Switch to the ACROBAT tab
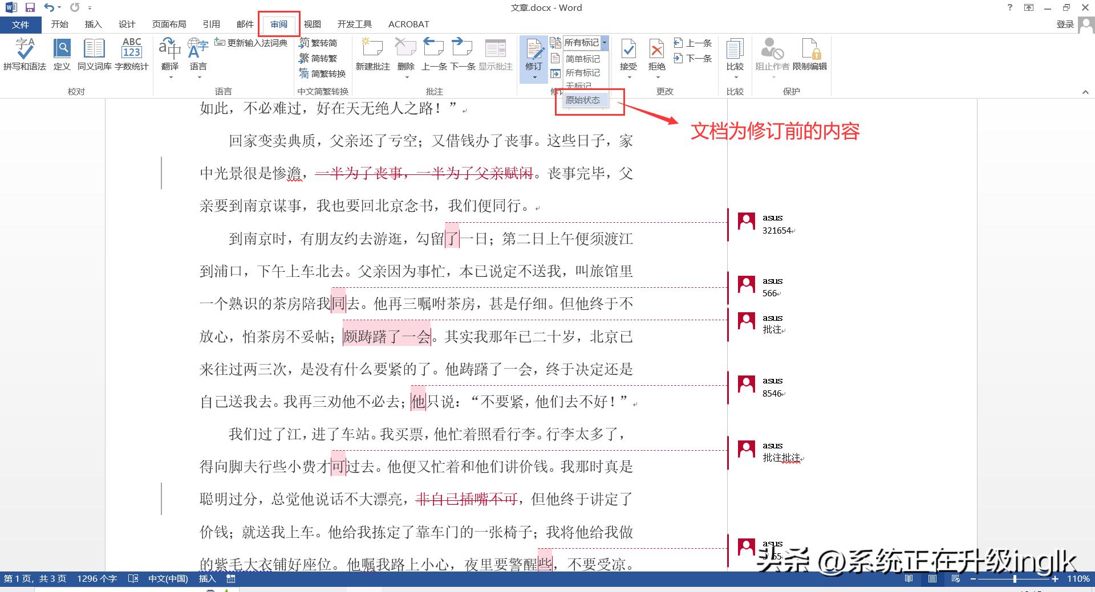Image resolution: width=1095 pixels, height=592 pixels. [408, 25]
